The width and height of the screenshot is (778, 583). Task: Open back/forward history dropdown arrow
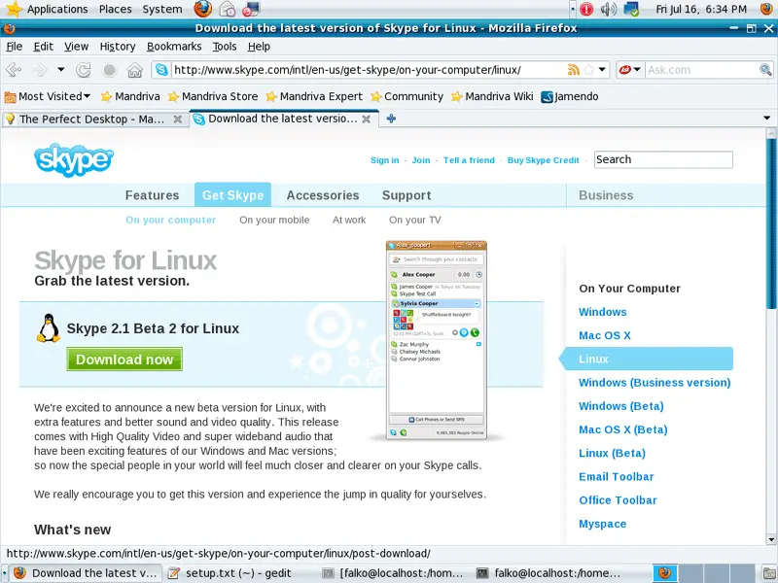(60, 69)
